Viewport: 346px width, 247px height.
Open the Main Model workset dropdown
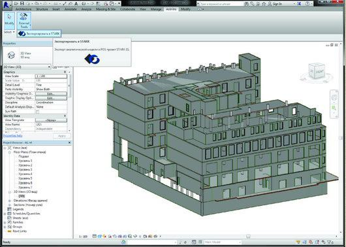coord(222,242)
